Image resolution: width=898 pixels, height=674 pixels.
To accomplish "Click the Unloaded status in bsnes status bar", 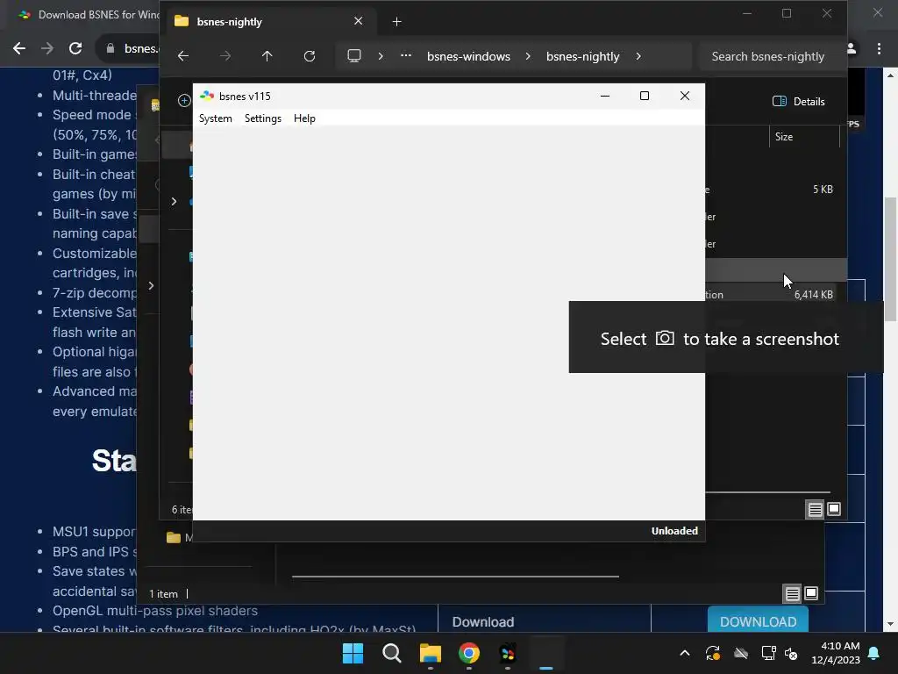I will [674, 531].
